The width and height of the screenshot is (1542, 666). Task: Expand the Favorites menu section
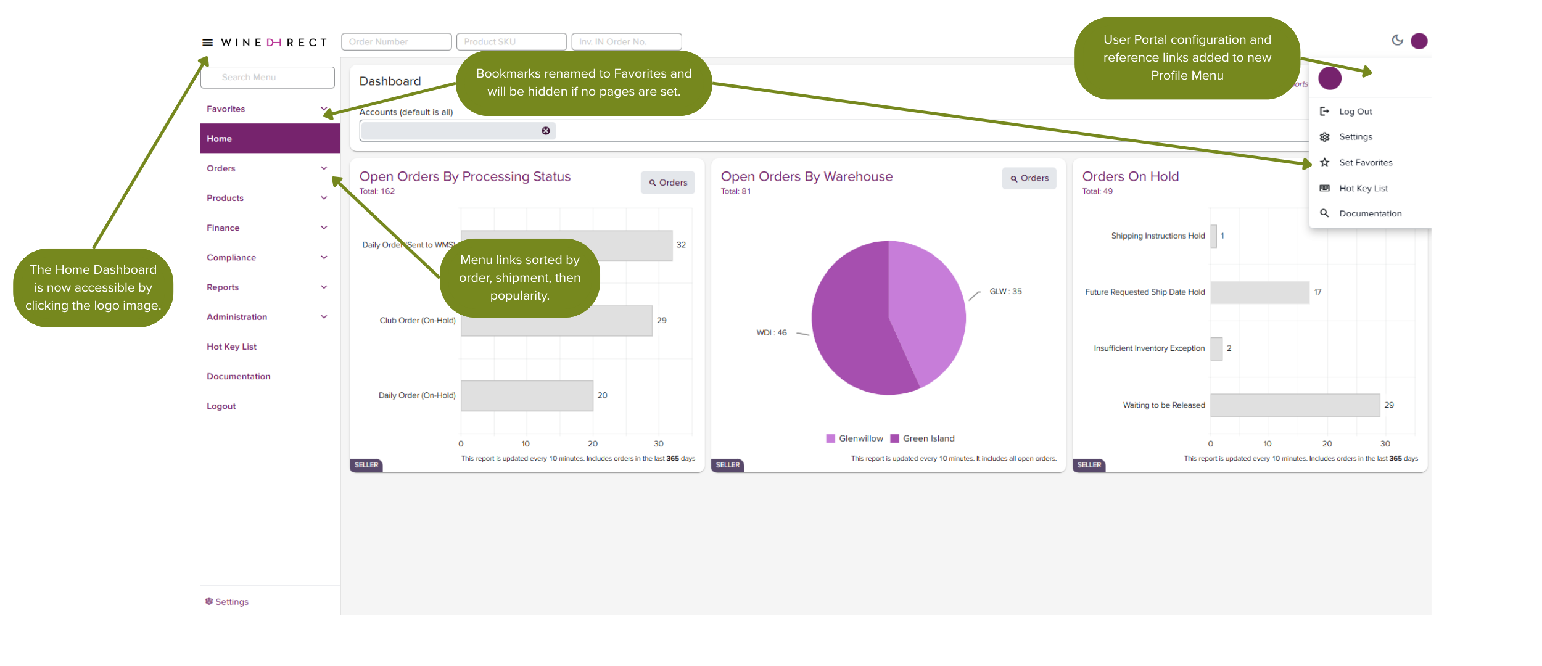(324, 109)
